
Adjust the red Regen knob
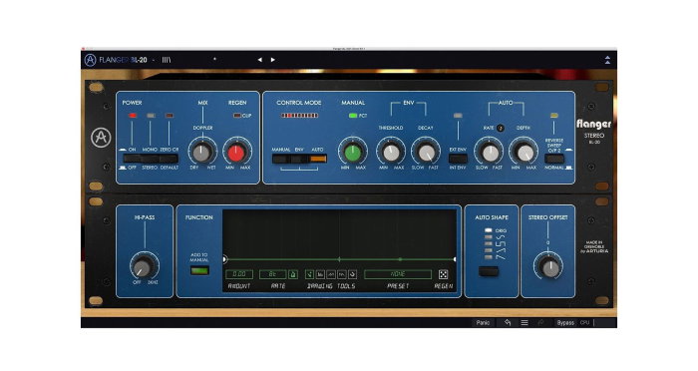[236, 153]
